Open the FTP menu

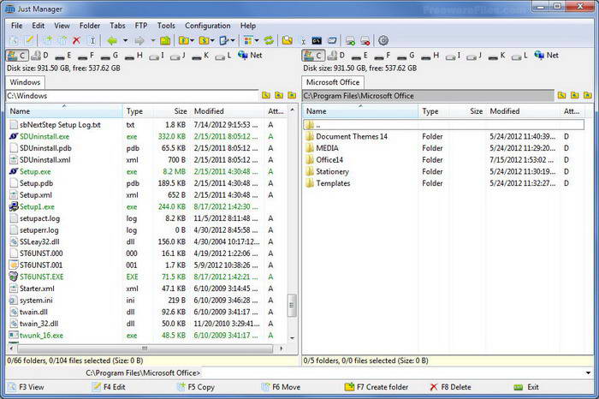pos(141,26)
